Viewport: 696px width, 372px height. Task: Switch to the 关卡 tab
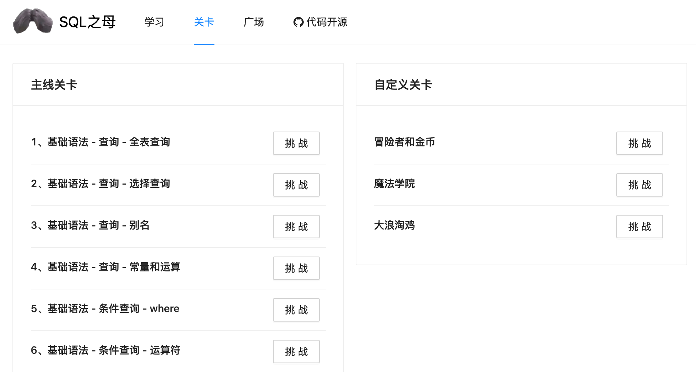coord(204,22)
